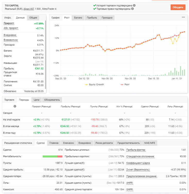Click the last growth chart data point
This screenshot has width=189, height=194.
(x=185, y=32)
